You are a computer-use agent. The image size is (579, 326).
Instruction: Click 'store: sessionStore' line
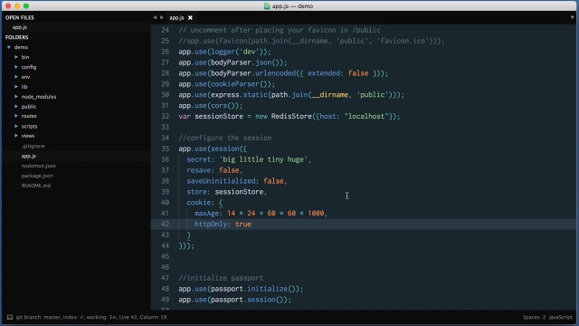pyautogui.click(x=226, y=192)
